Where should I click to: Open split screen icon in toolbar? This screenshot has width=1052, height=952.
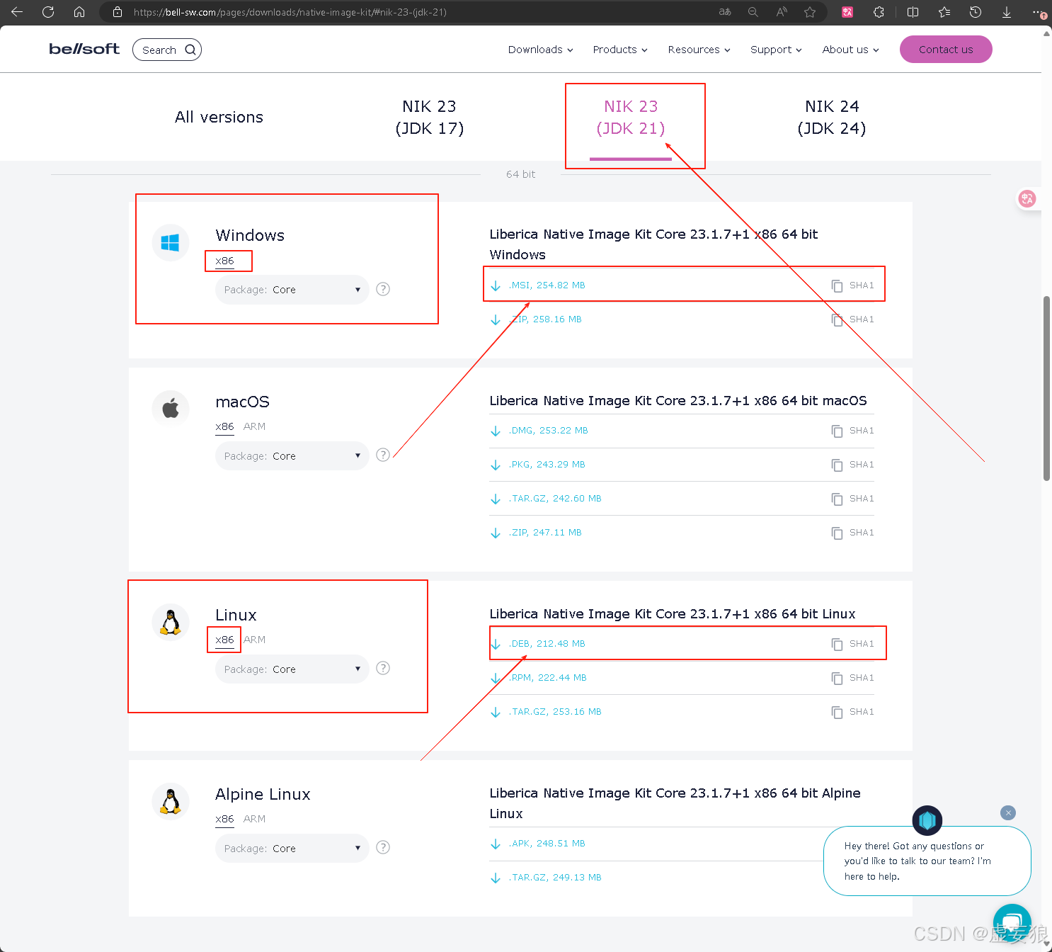913,12
